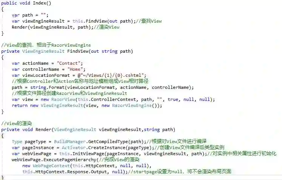The height and width of the screenshot is (180, 282).
Task: Select the Render call in the Index method
Action: pyautogui.click(x=52, y=27)
